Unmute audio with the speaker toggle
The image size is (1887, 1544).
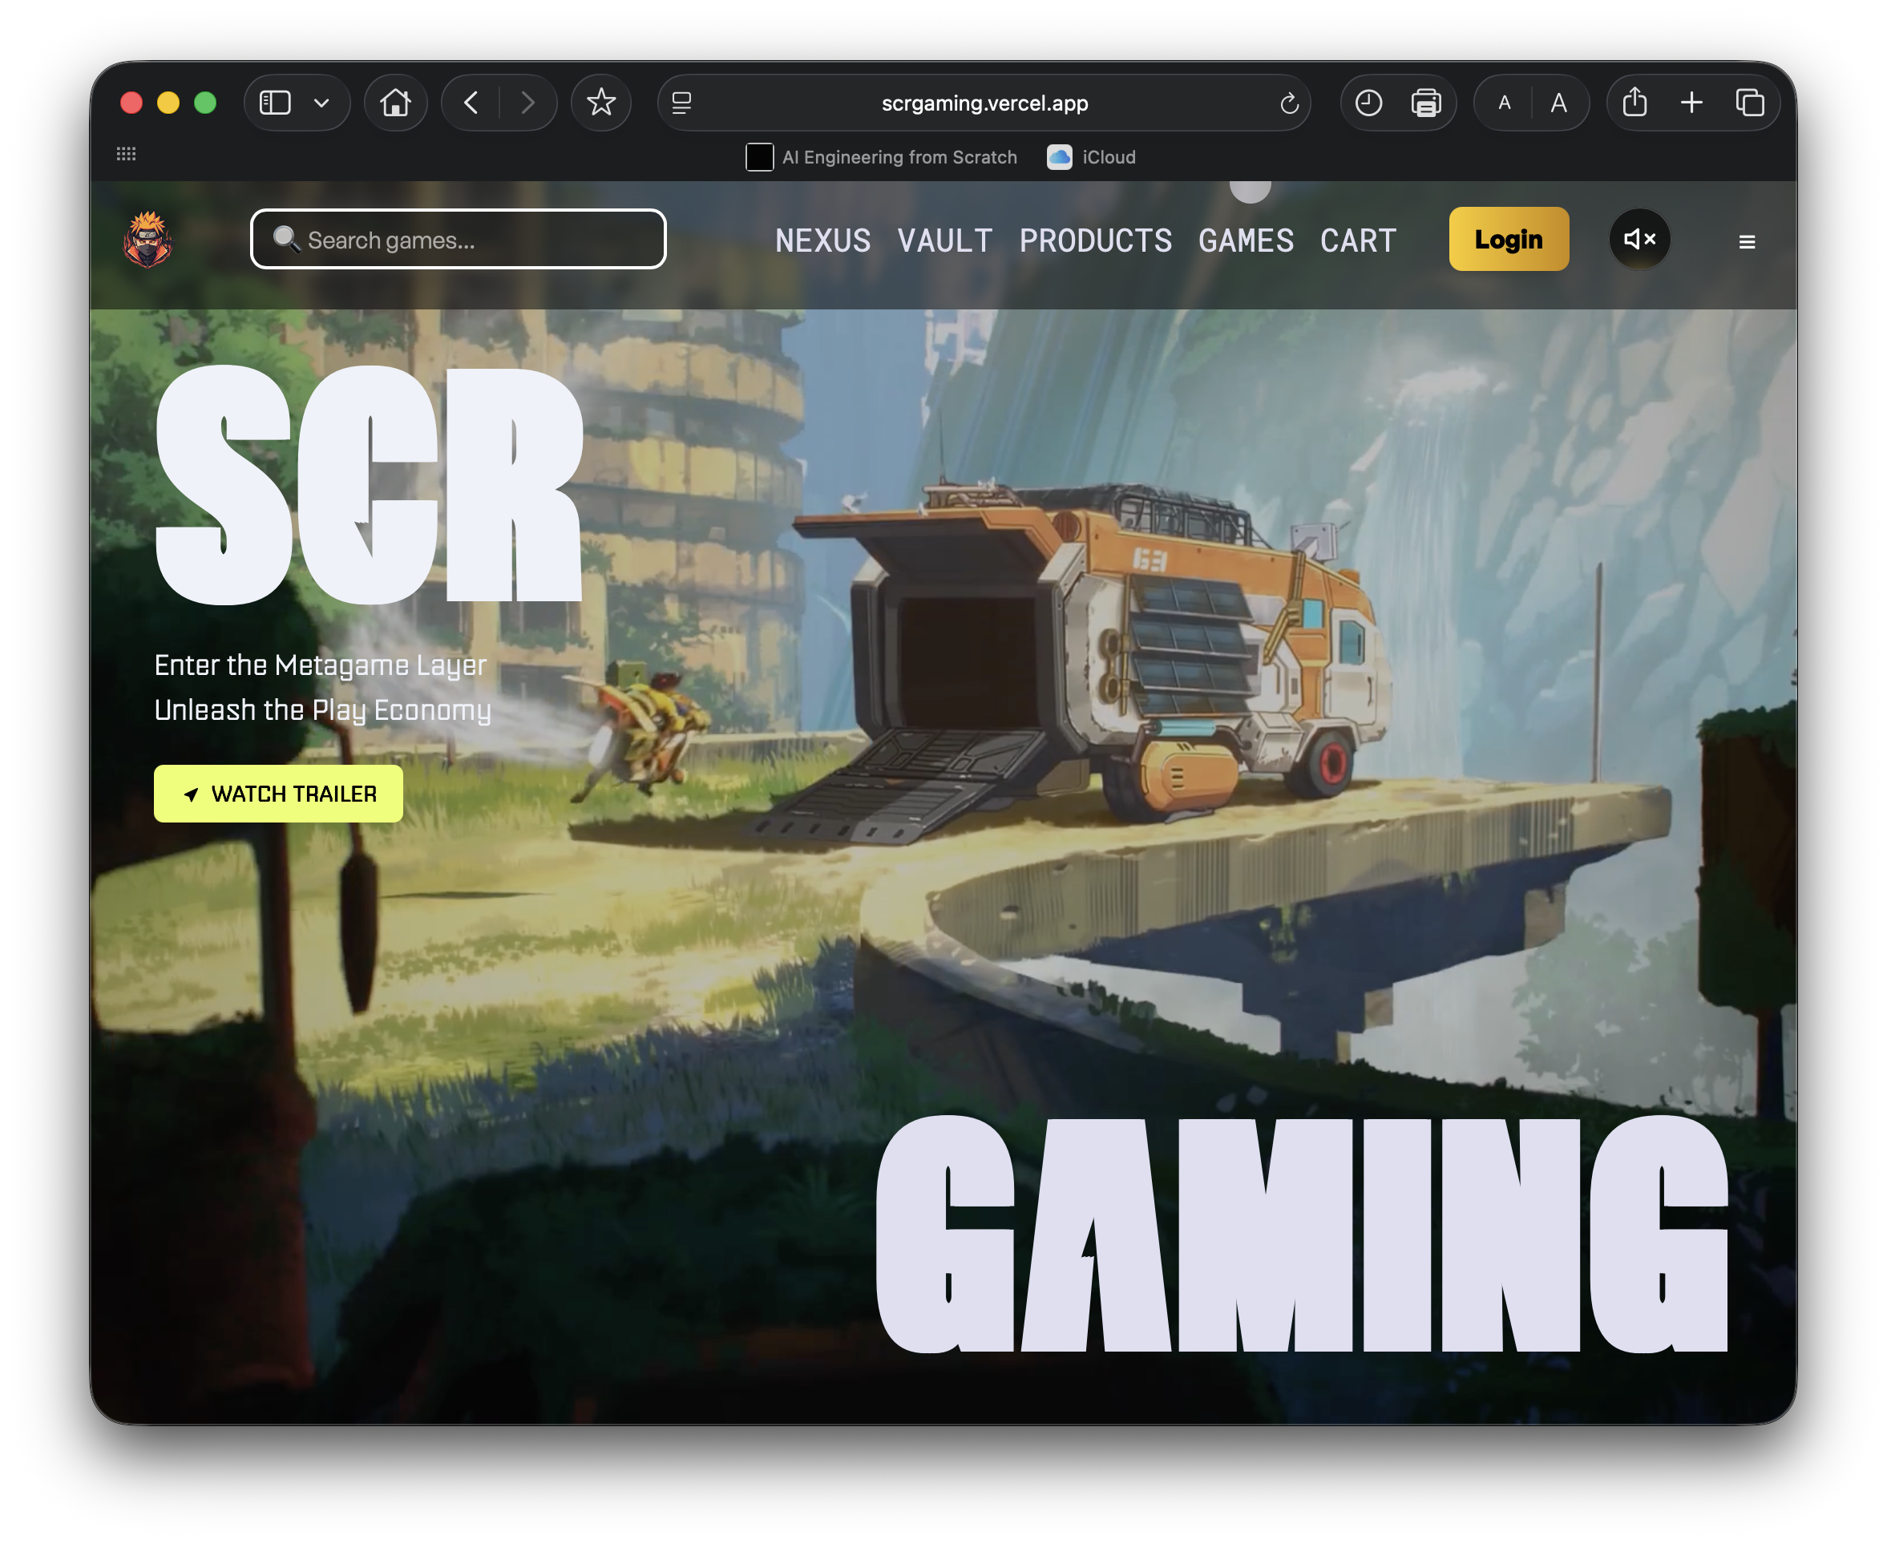click(x=1640, y=239)
